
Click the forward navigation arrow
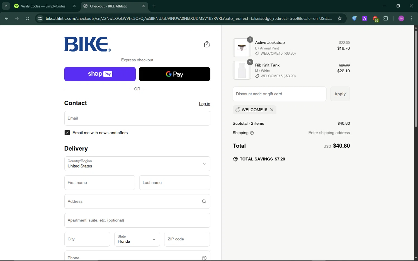[x=17, y=18]
